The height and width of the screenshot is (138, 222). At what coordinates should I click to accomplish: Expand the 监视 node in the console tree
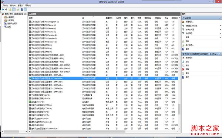coord(3,26)
